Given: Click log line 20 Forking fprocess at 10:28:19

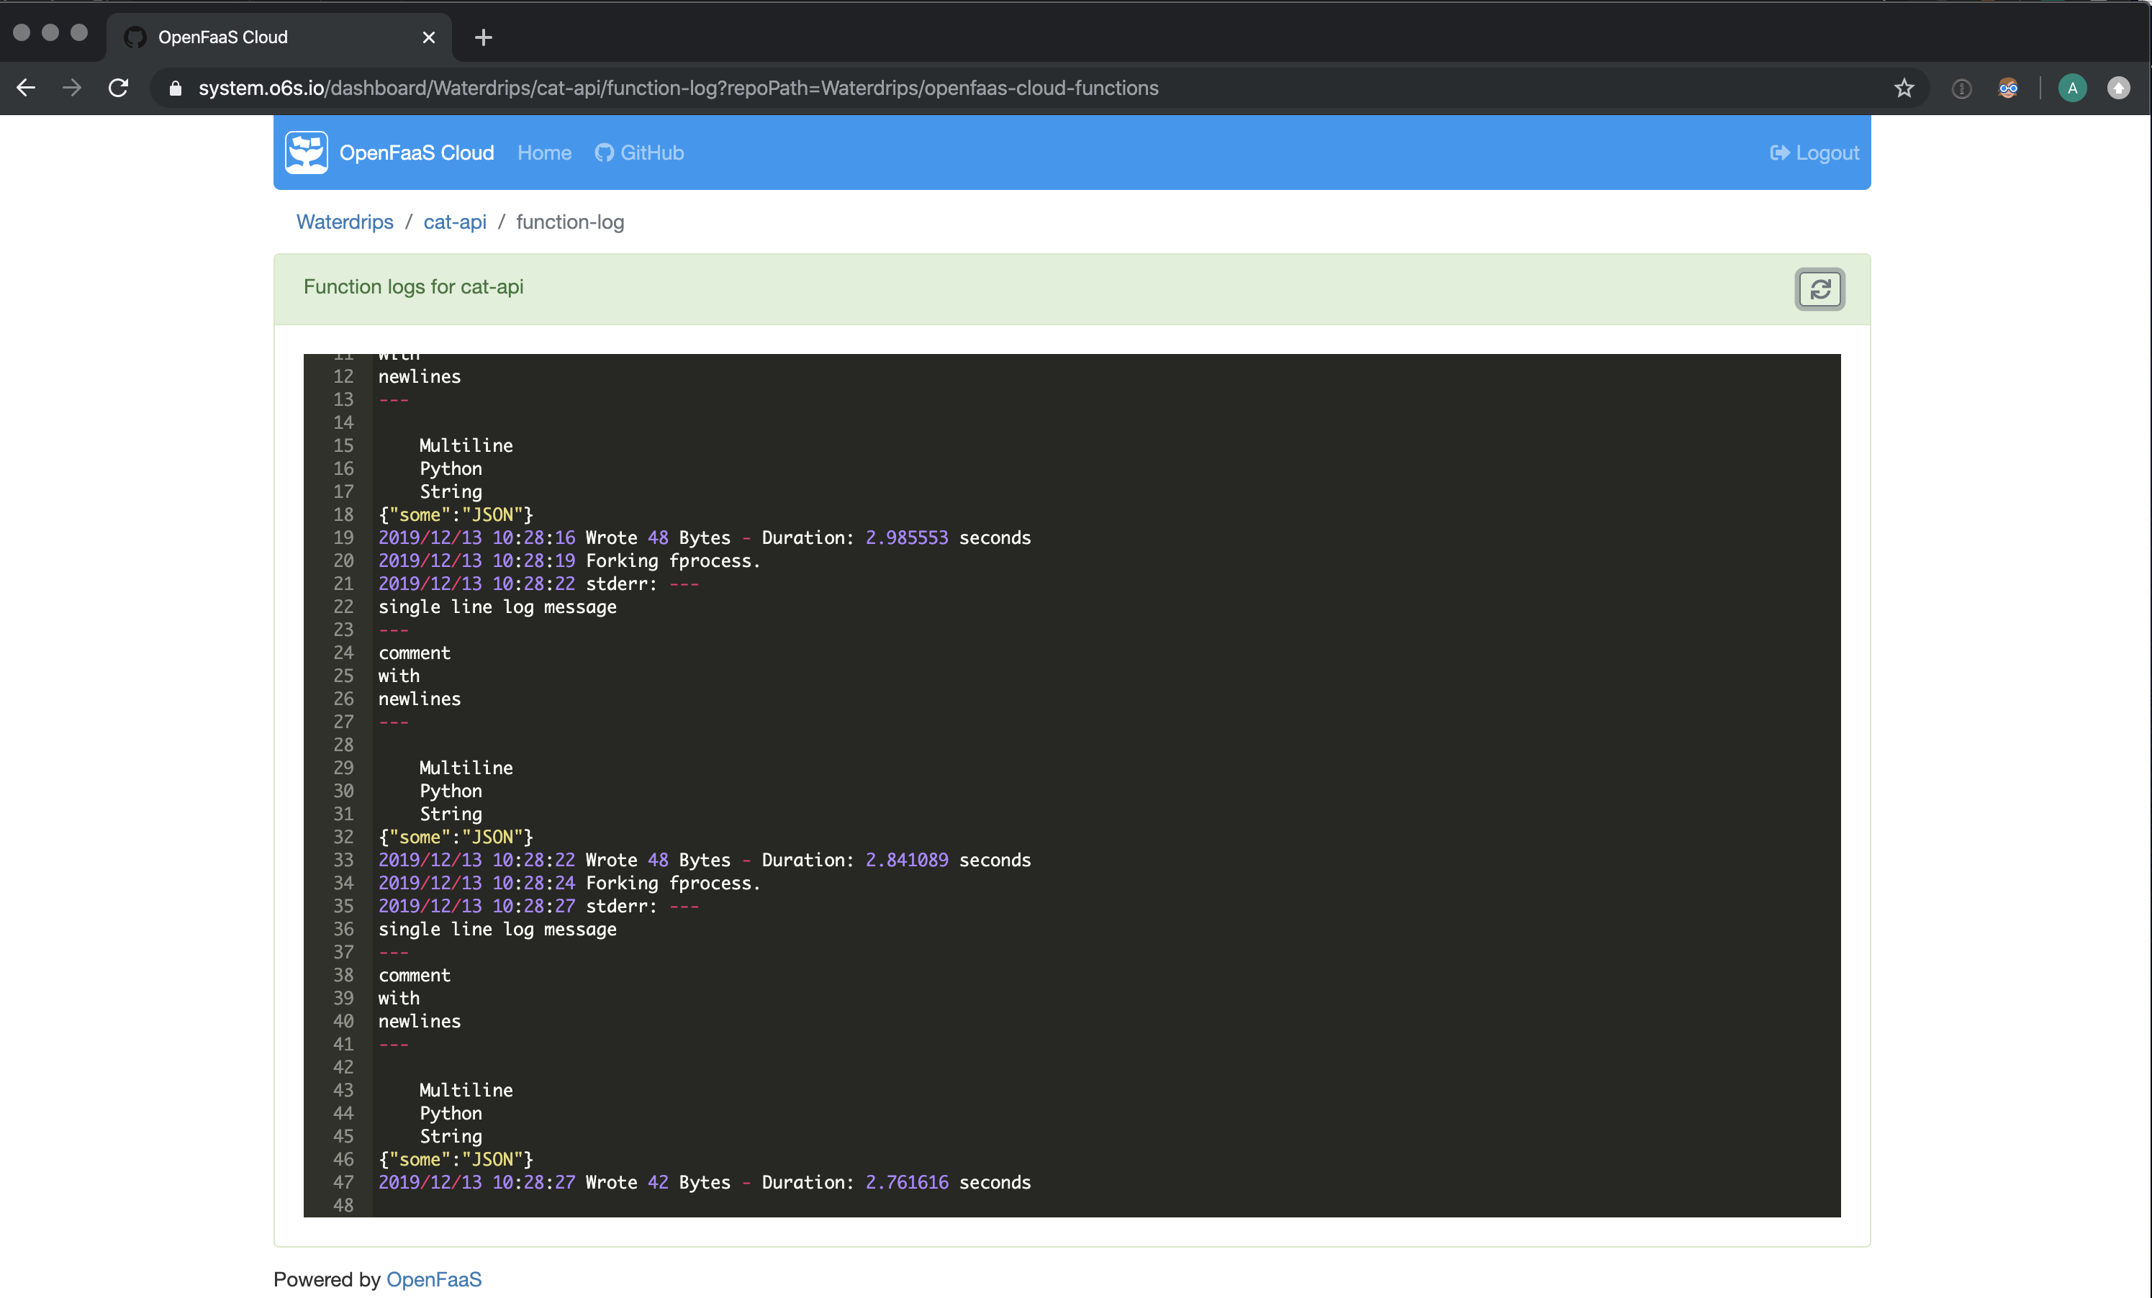Looking at the screenshot, I should 569,560.
